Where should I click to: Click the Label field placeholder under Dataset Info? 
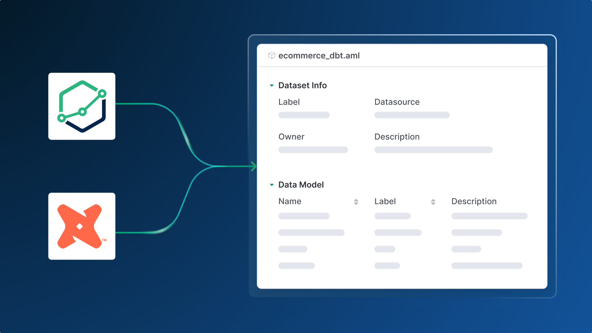pos(304,115)
